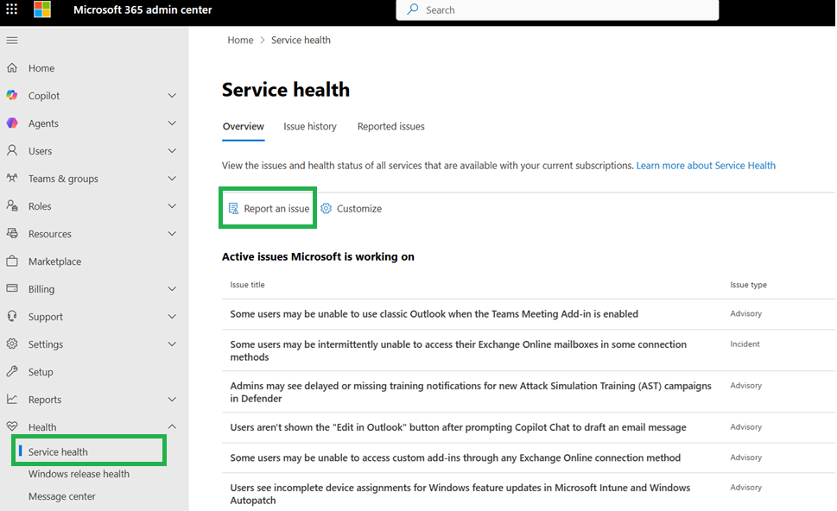Open Windows release health
Image resolution: width=837 pixels, height=511 pixels.
pos(79,474)
